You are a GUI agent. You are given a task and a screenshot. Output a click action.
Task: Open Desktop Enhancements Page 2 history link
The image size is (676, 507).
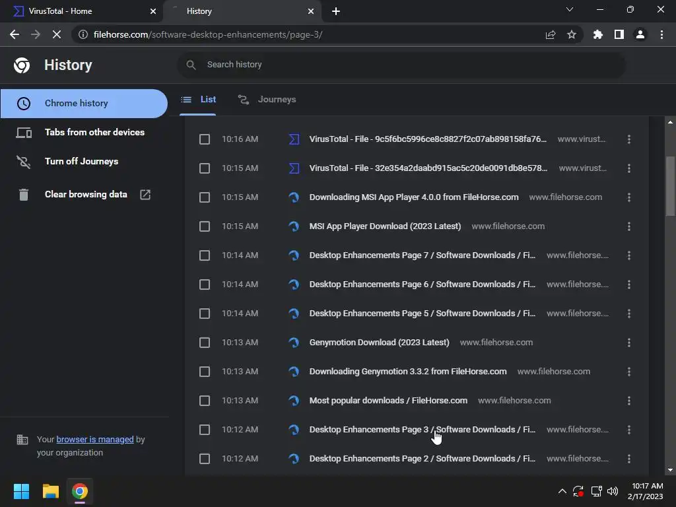point(422,459)
